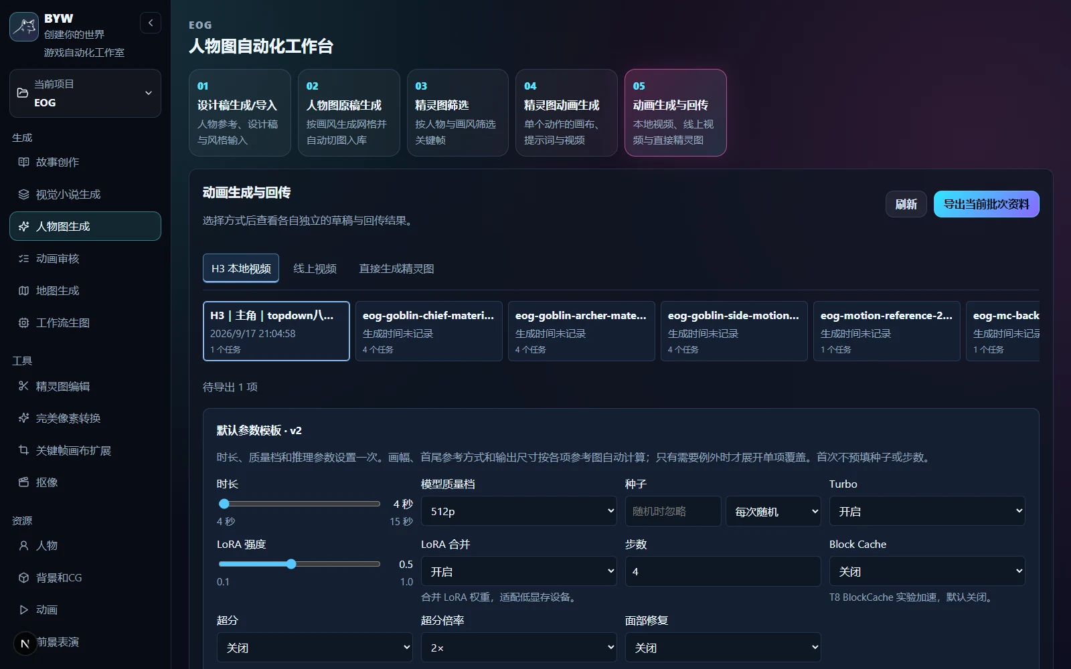Click the 地图生成 map icon

pos(23,290)
